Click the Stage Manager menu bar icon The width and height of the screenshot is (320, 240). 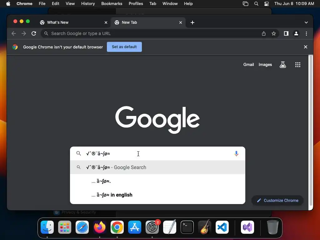(245, 4)
